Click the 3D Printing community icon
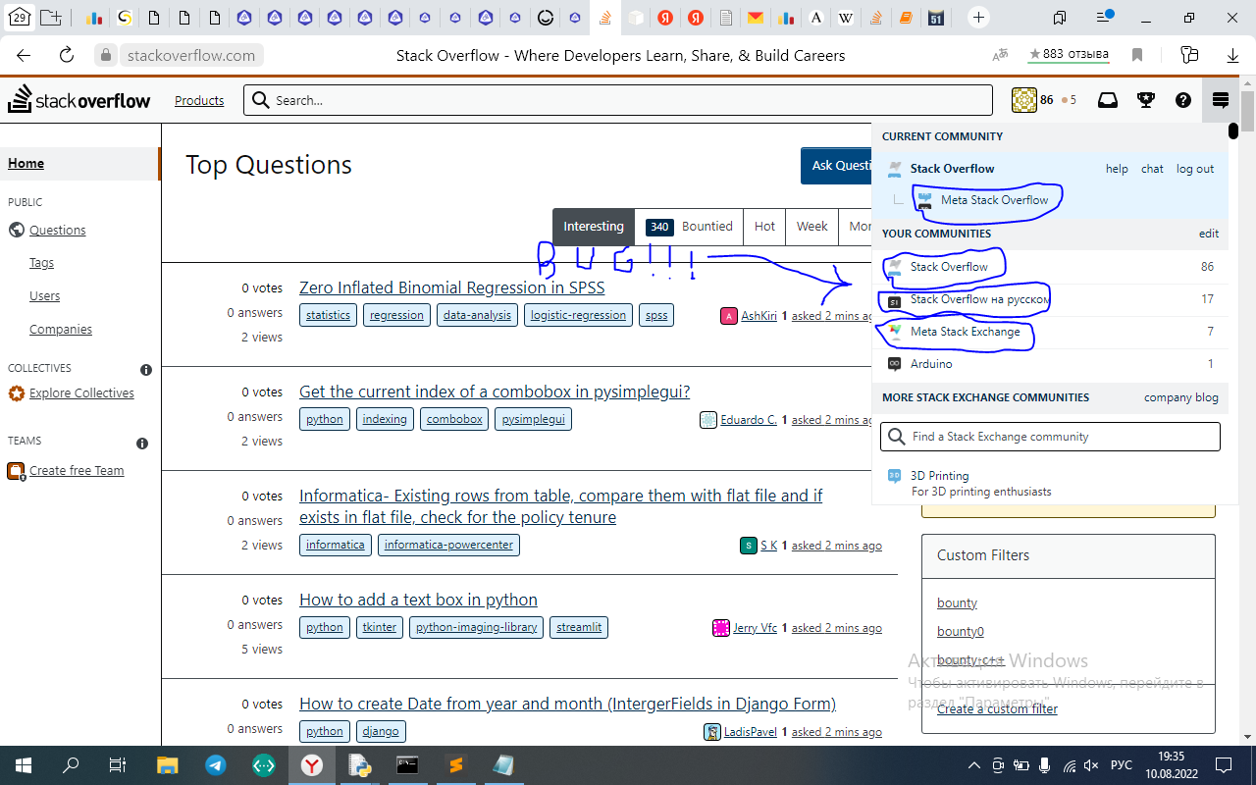Image resolution: width=1256 pixels, height=785 pixels. 894,476
